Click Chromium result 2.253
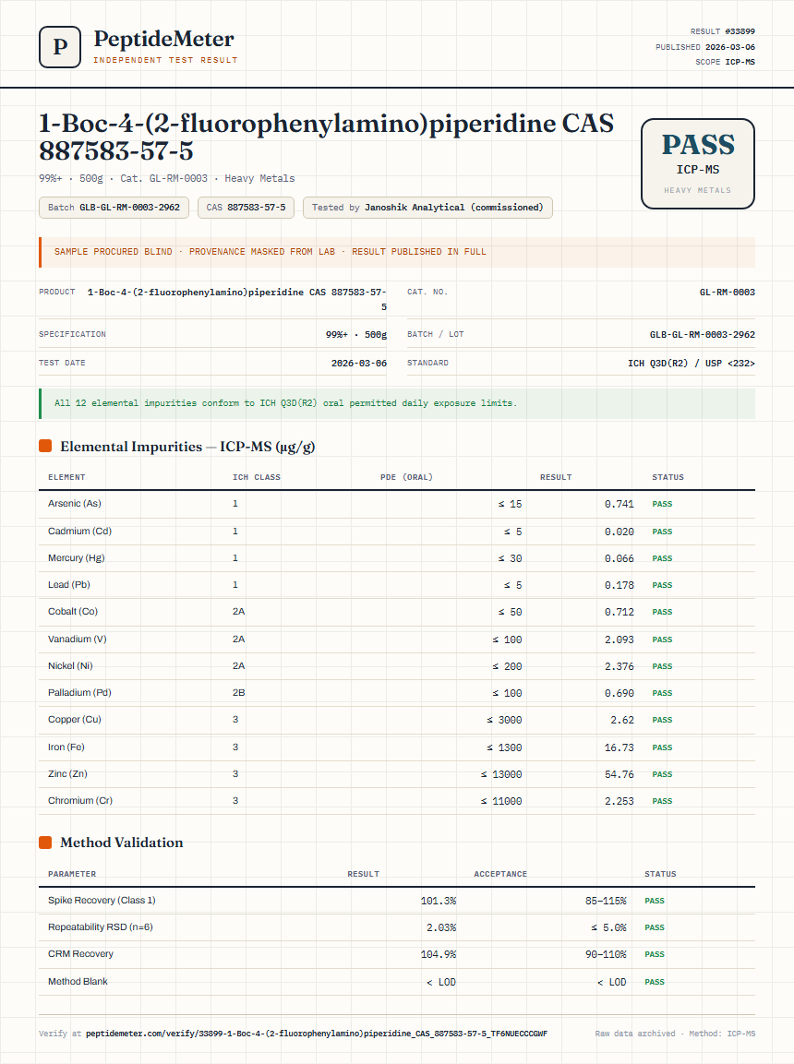 [619, 801]
